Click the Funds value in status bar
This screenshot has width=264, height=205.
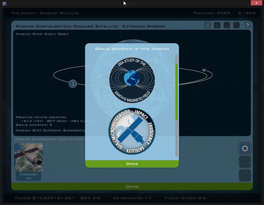(45, 198)
